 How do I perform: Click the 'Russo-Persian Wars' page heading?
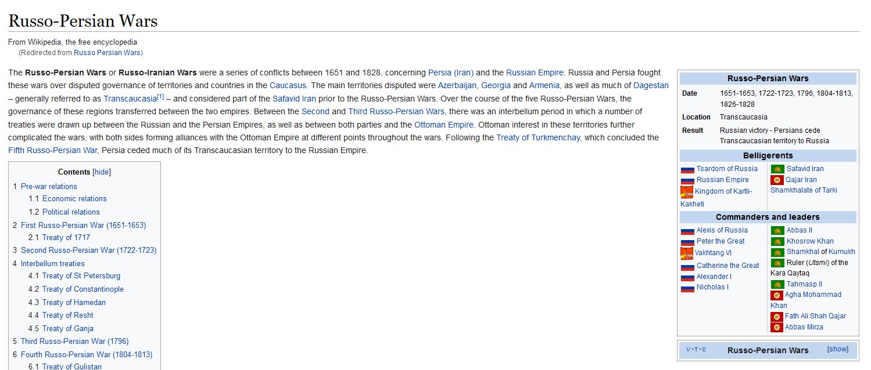click(83, 21)
